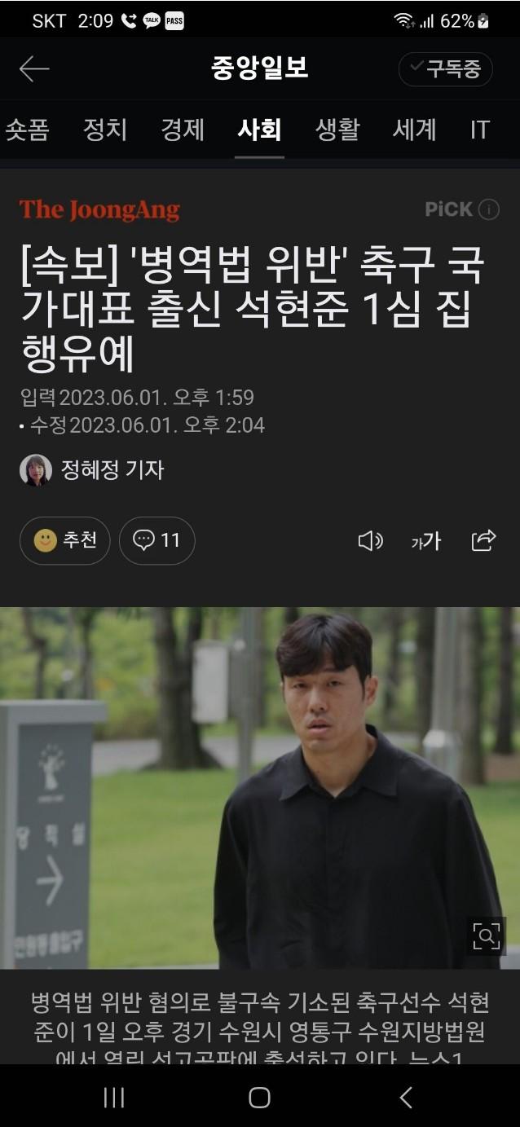This screenshot has width=520, height=1127.
Task: Open the article photo of the man
Action: pos(260,788)
